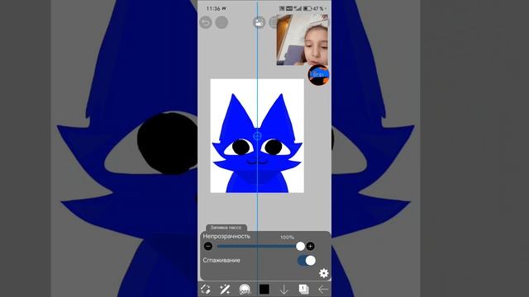Select the magic wand pen tool
Image resolution: width=529 pixels, height=297 pixels.
(x=225, y=289)
